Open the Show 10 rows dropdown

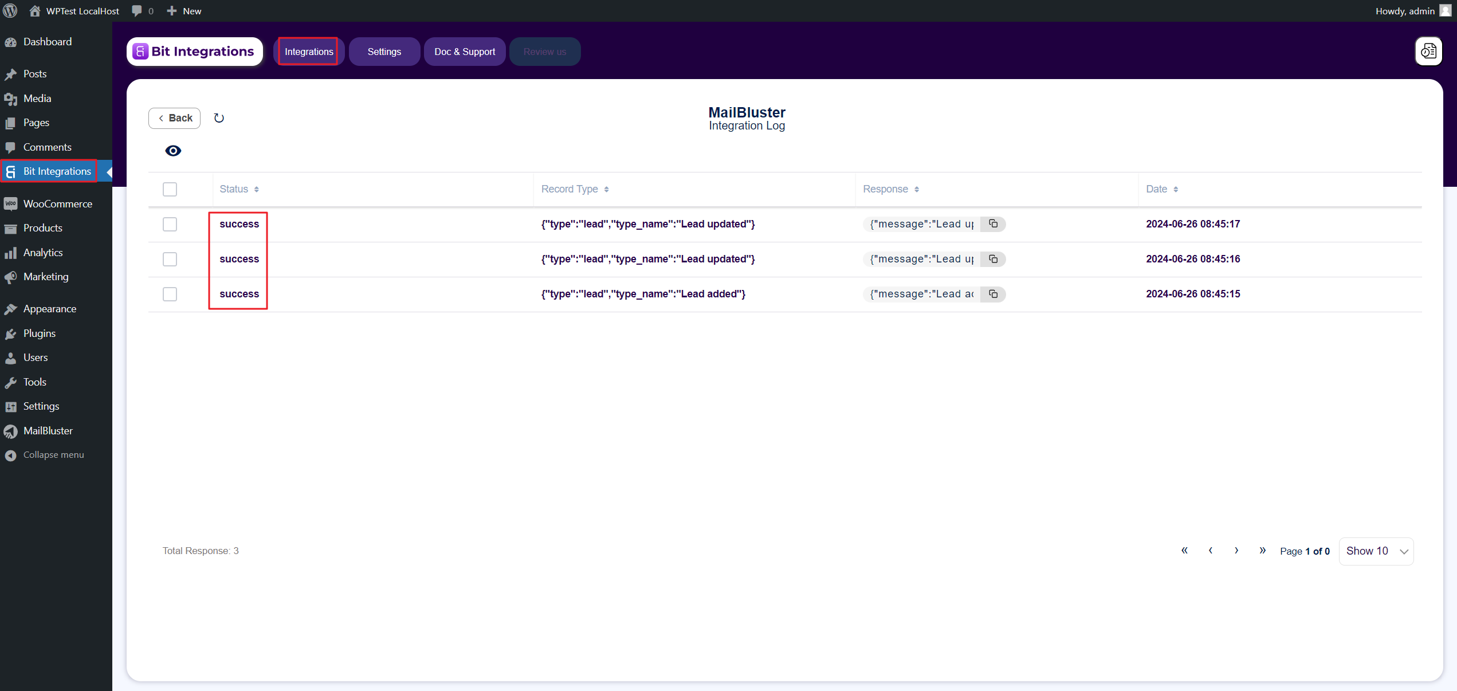click(x=1376, y=551)
